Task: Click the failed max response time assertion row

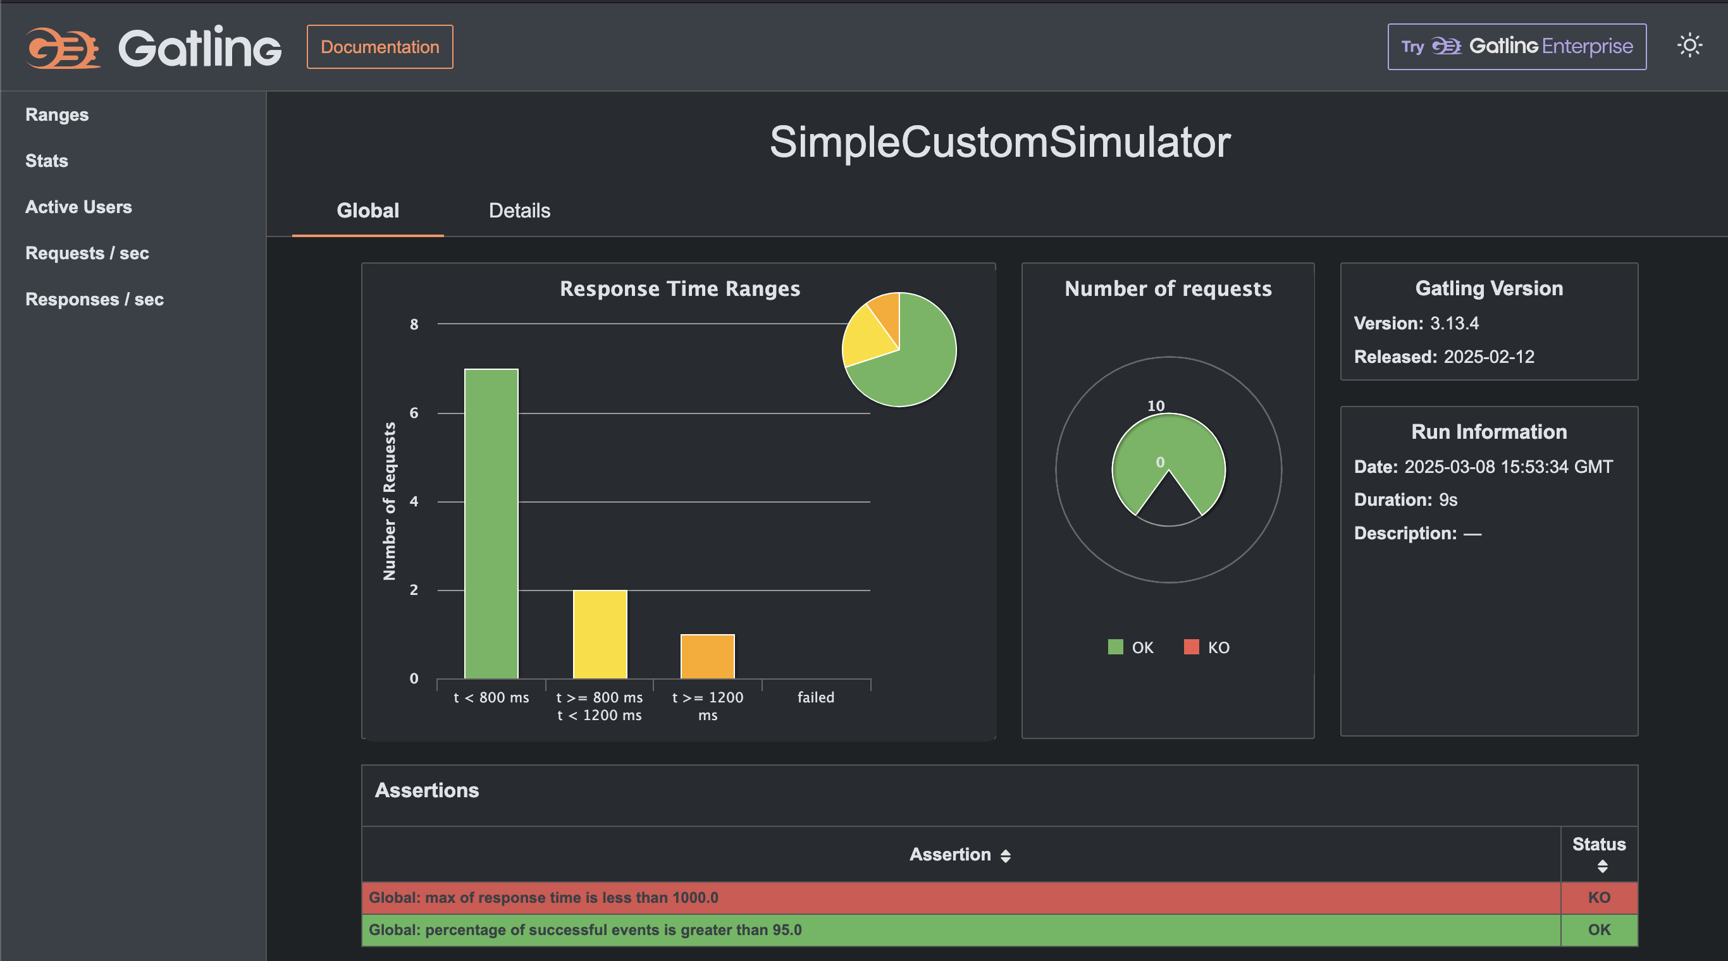Action: 960,897
